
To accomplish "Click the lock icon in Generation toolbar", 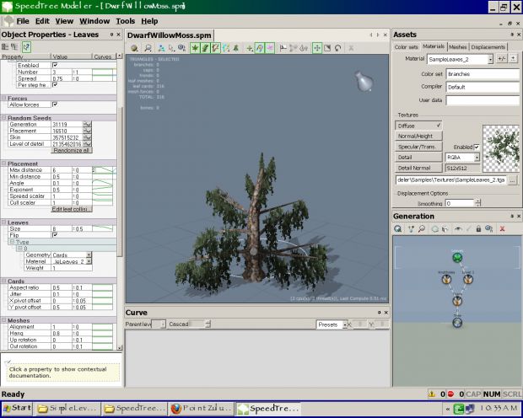I will point(478,228).
